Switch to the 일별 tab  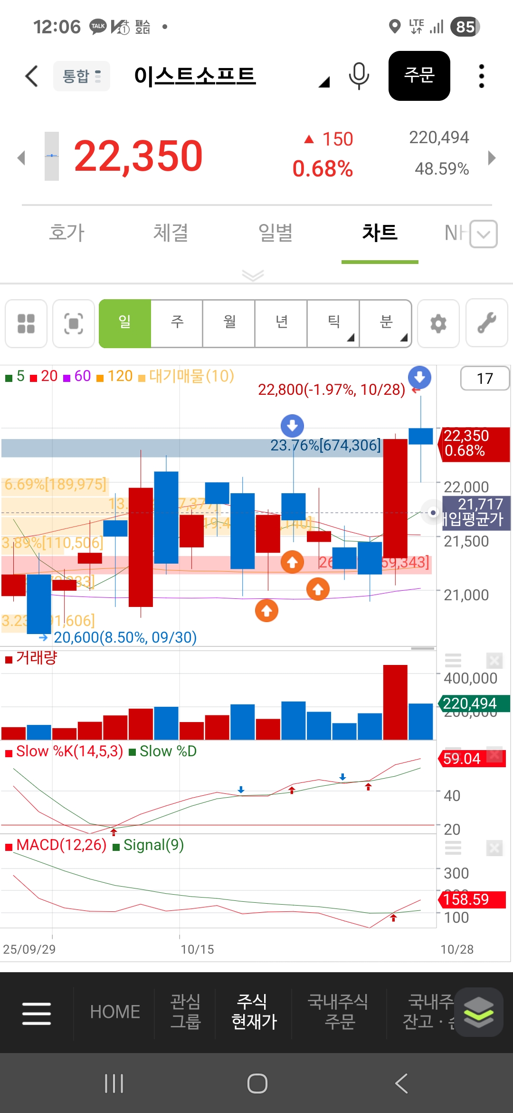coord(275,233)
